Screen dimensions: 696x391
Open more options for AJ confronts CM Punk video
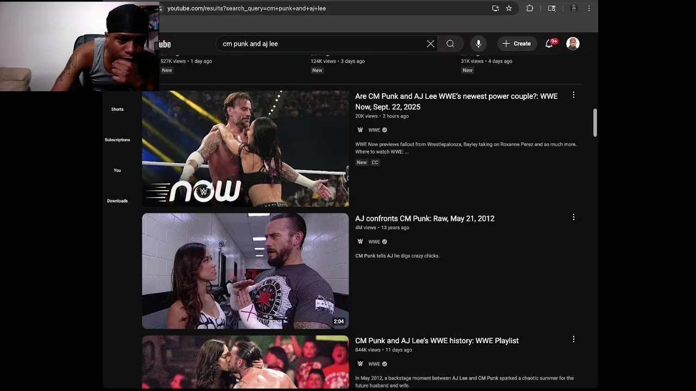pos(573,217)
